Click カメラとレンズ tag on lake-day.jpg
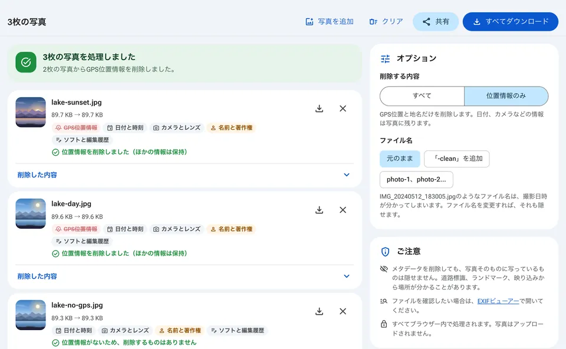Image resolution: width=566 pixels, height=349 pixels. pos(177,229)
